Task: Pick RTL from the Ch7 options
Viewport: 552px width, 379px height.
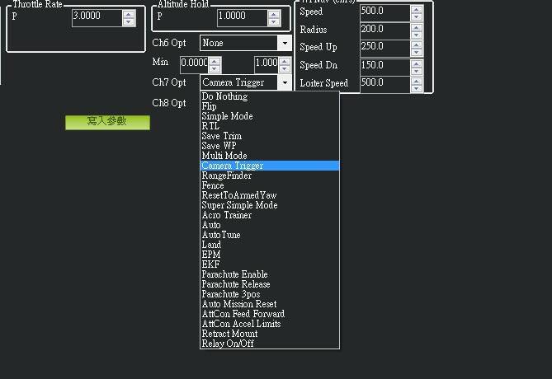Action: click(210, 126)
